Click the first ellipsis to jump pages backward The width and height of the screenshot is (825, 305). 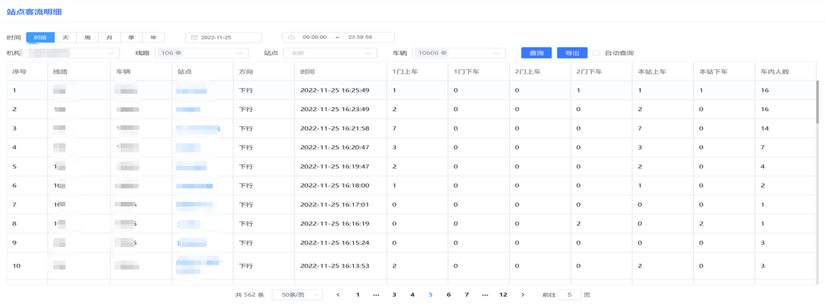point(376,295)
